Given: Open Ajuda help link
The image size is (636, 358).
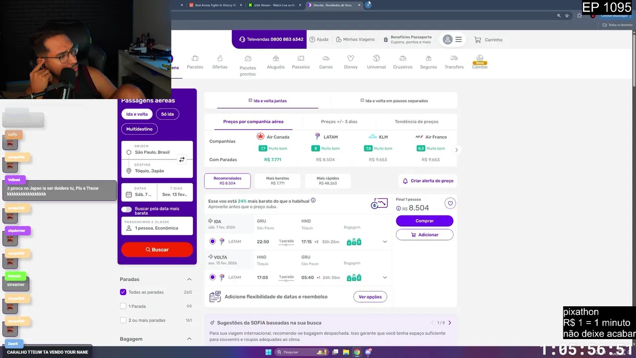Looking at the screenshot, I should click(318, 40).
